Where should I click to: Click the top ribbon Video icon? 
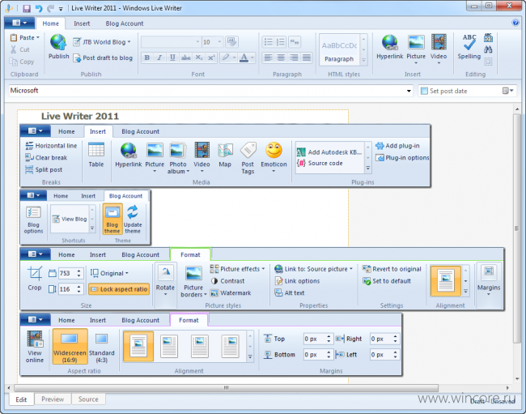[x=439, y=43]
